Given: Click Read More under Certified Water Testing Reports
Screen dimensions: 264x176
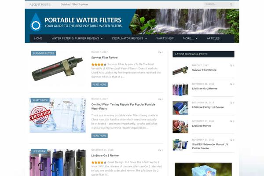Looking at the screenshot, I should click(99, 136).
